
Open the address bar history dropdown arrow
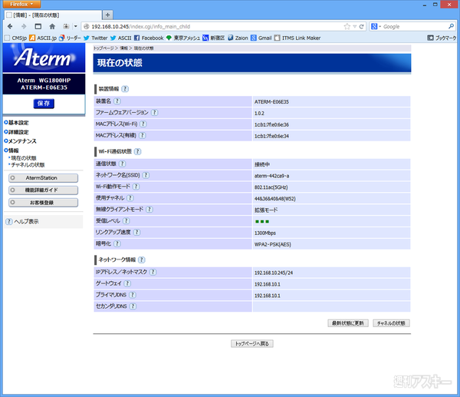pyautogui.click(x=355, y=26)
